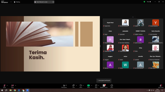Viewport: 165px width, 92px height.
Task: Select Serly Kamelia's participant tile
Action: tap(155, 31)
